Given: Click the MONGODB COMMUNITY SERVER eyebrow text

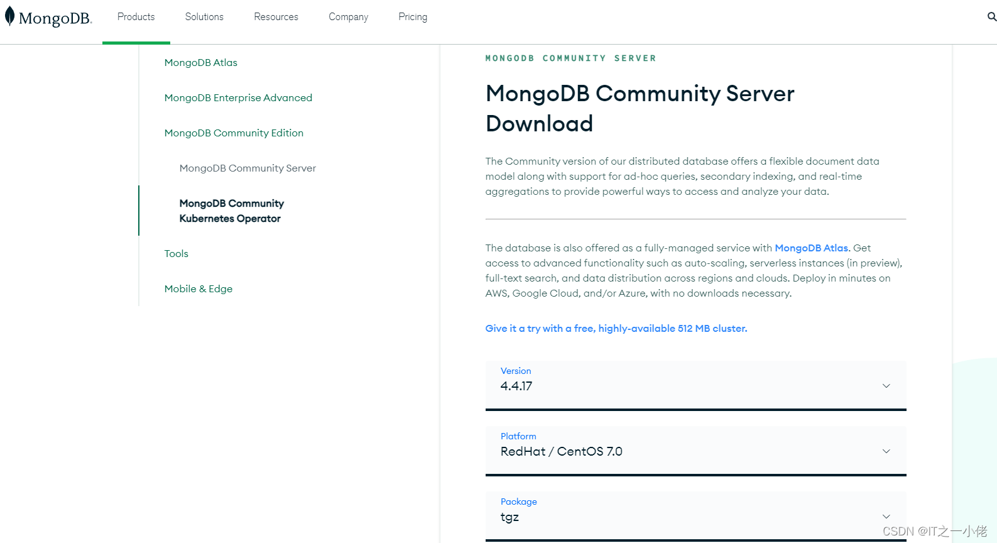Looking at the screenshot, I should coord(570,58).
